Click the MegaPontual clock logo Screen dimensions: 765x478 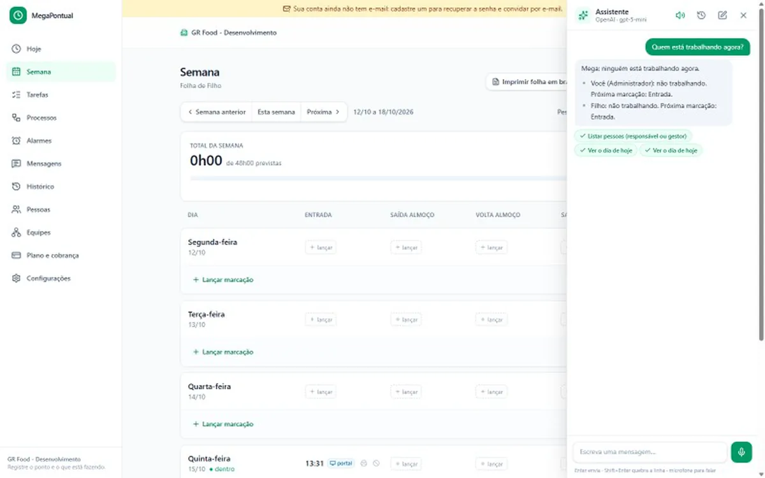click(x=18, y=15)
